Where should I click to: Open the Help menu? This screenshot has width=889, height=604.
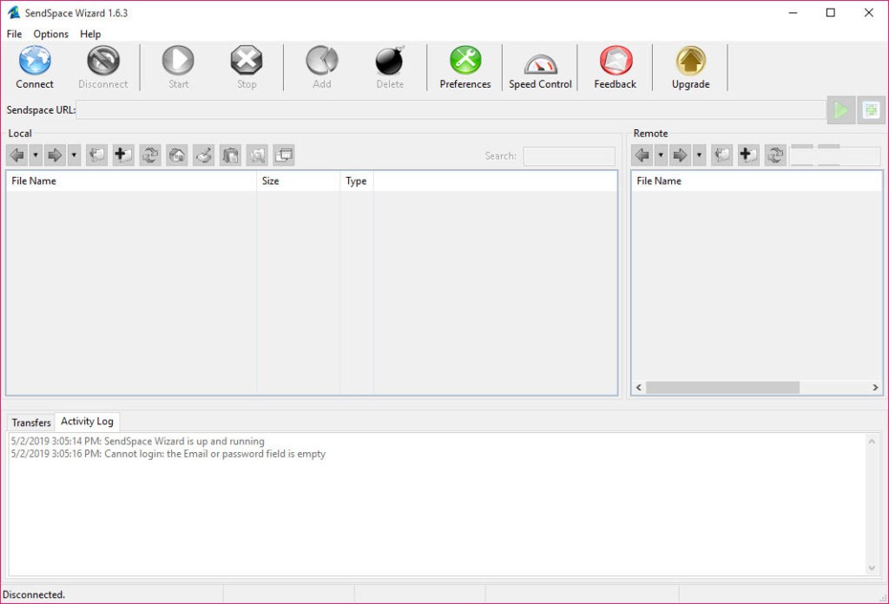pyautogui.click(x=90, y=34)
